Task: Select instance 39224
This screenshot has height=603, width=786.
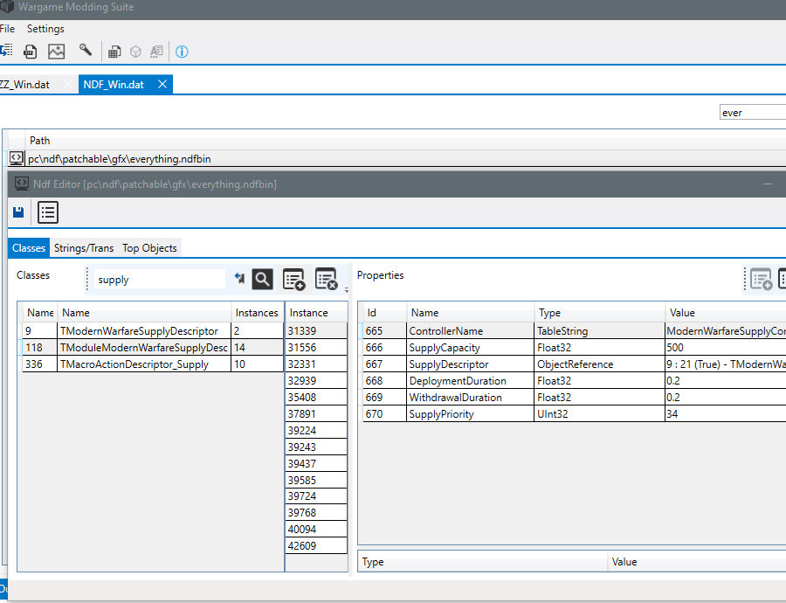Action: 316,431
